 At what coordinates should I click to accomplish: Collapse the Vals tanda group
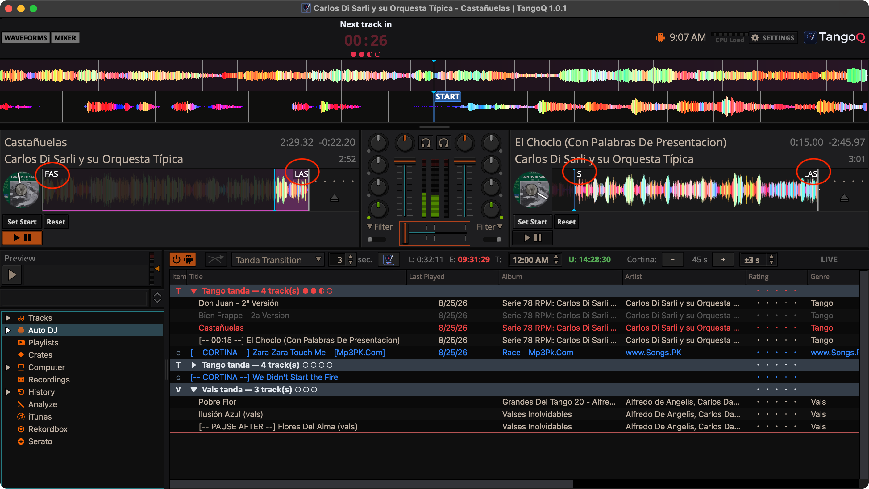193,390
